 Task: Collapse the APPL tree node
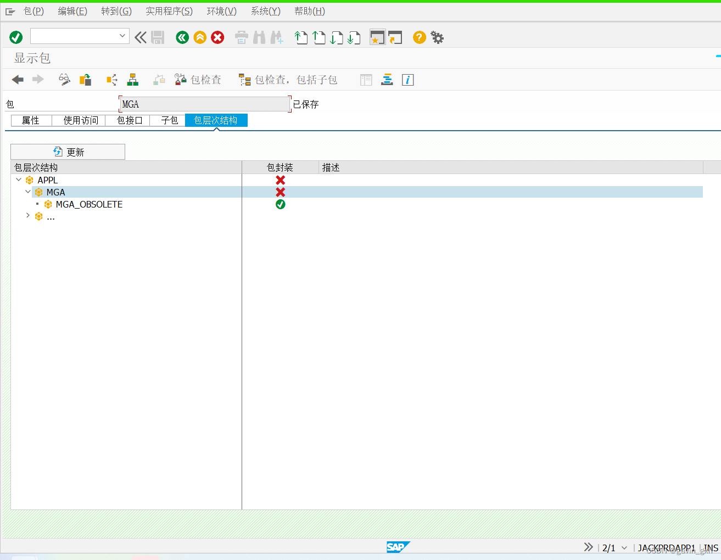(19, 180)
